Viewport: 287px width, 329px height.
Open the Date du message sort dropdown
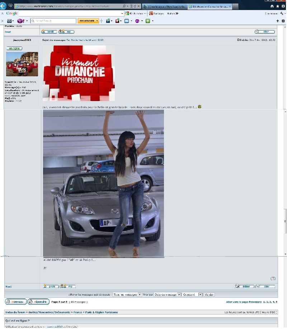(168, 295)
